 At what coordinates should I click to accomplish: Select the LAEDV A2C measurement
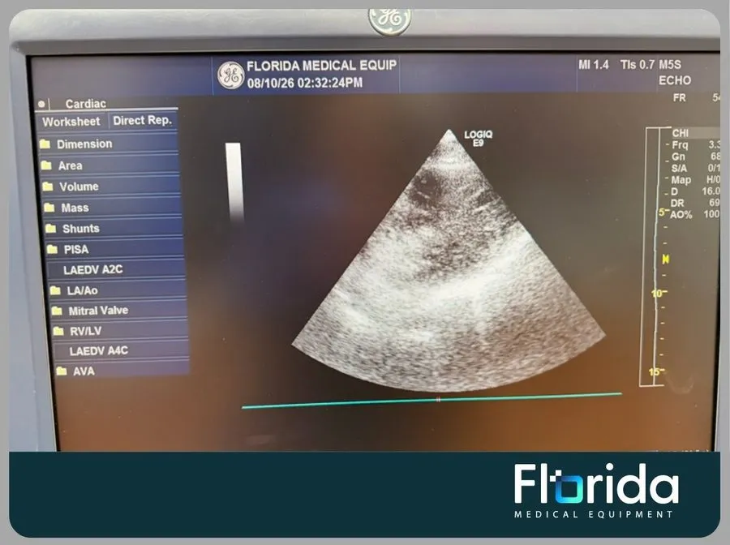tap(93, 269)
